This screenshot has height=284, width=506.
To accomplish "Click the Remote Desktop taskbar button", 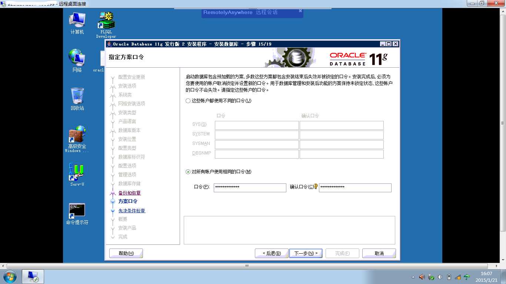I will click(33, 277).
